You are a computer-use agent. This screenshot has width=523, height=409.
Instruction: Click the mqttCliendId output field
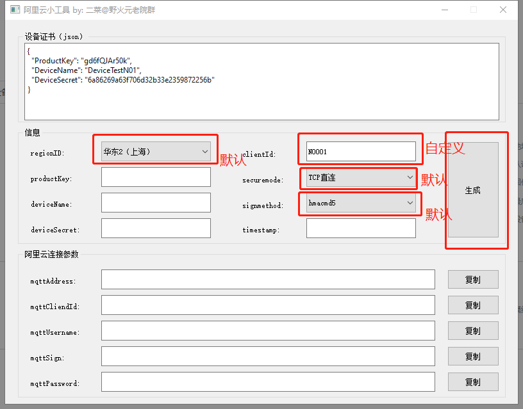[268, 305]
